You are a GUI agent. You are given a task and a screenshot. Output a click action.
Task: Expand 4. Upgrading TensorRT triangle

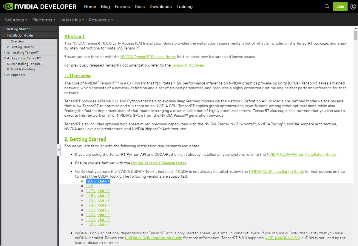5,58
